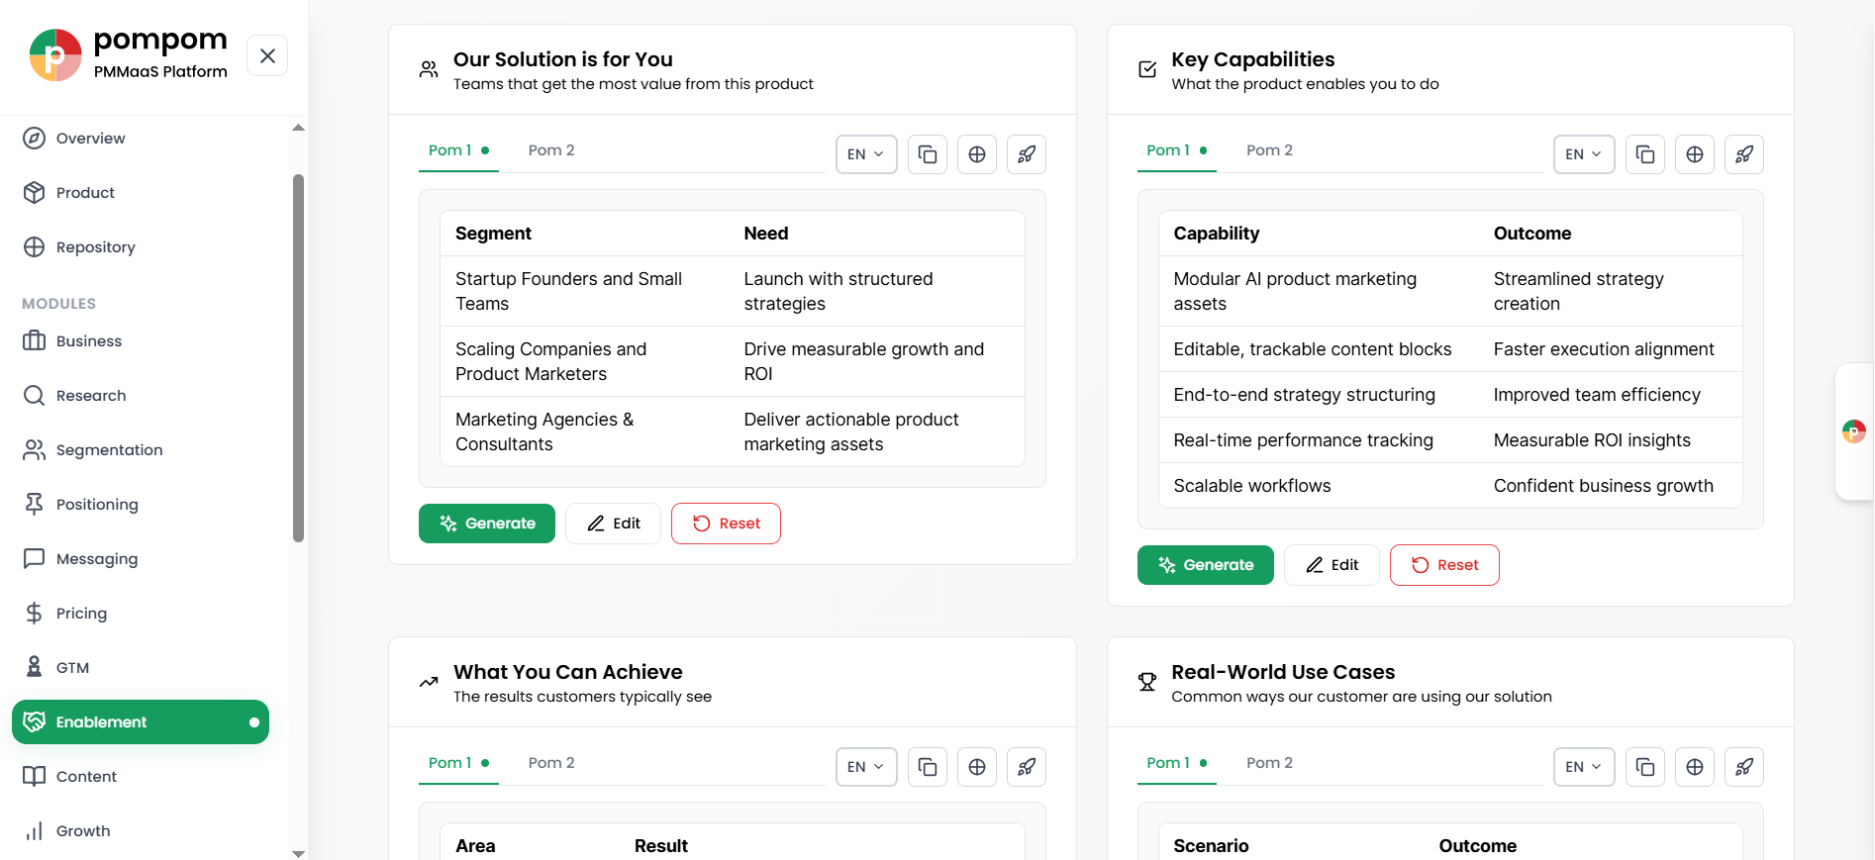Click circled-plus icon in Key Capabilities card
The height and width of the screenshot is (860, 1875).
coord(1695,154)
